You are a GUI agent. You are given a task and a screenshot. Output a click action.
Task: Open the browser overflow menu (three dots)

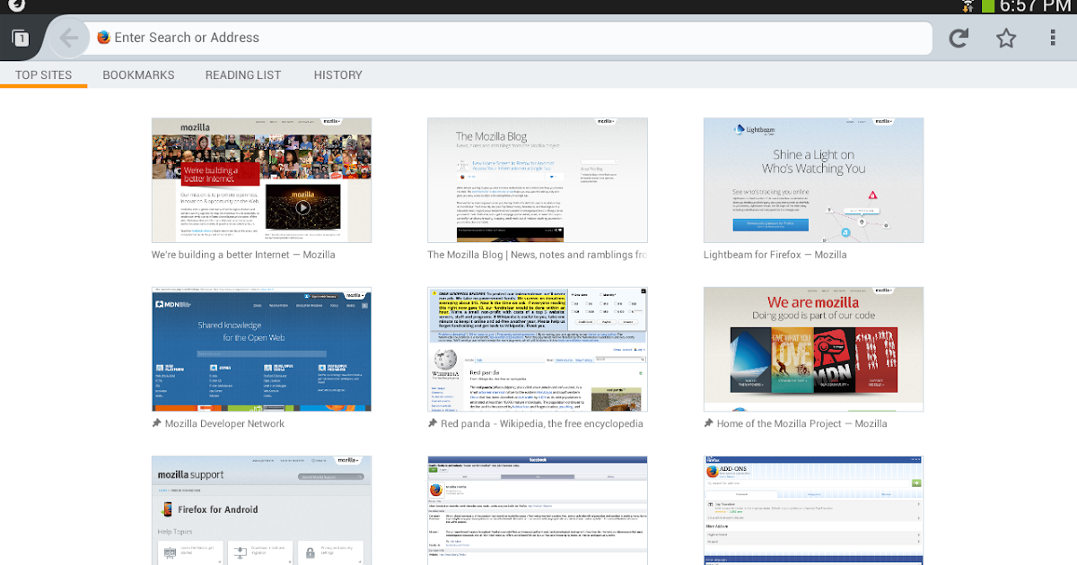pyautogui.click(x=1053, y=38)
